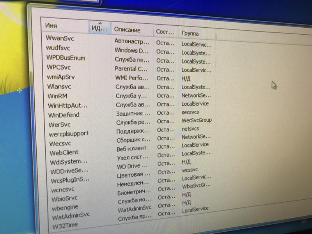Click the group cell WerSvcGroup
This screenshot has height=234, width=312.
(197, 121)
